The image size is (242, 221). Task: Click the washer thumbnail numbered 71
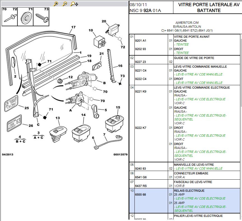[x=26, y=18]
